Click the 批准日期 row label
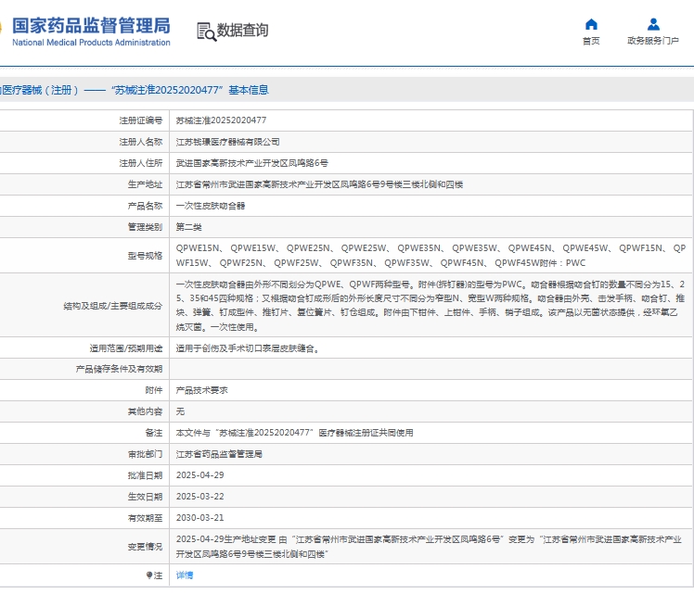694x594 pixels. (145, 475)
